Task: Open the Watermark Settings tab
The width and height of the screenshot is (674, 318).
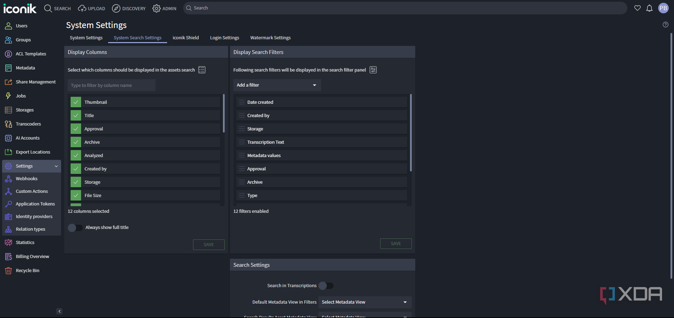Action: point(270,38)
